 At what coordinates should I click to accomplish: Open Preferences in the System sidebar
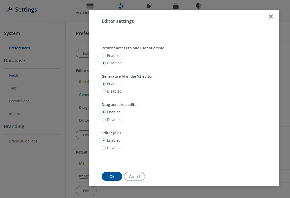pyautogui.click(x=19, y=48)
